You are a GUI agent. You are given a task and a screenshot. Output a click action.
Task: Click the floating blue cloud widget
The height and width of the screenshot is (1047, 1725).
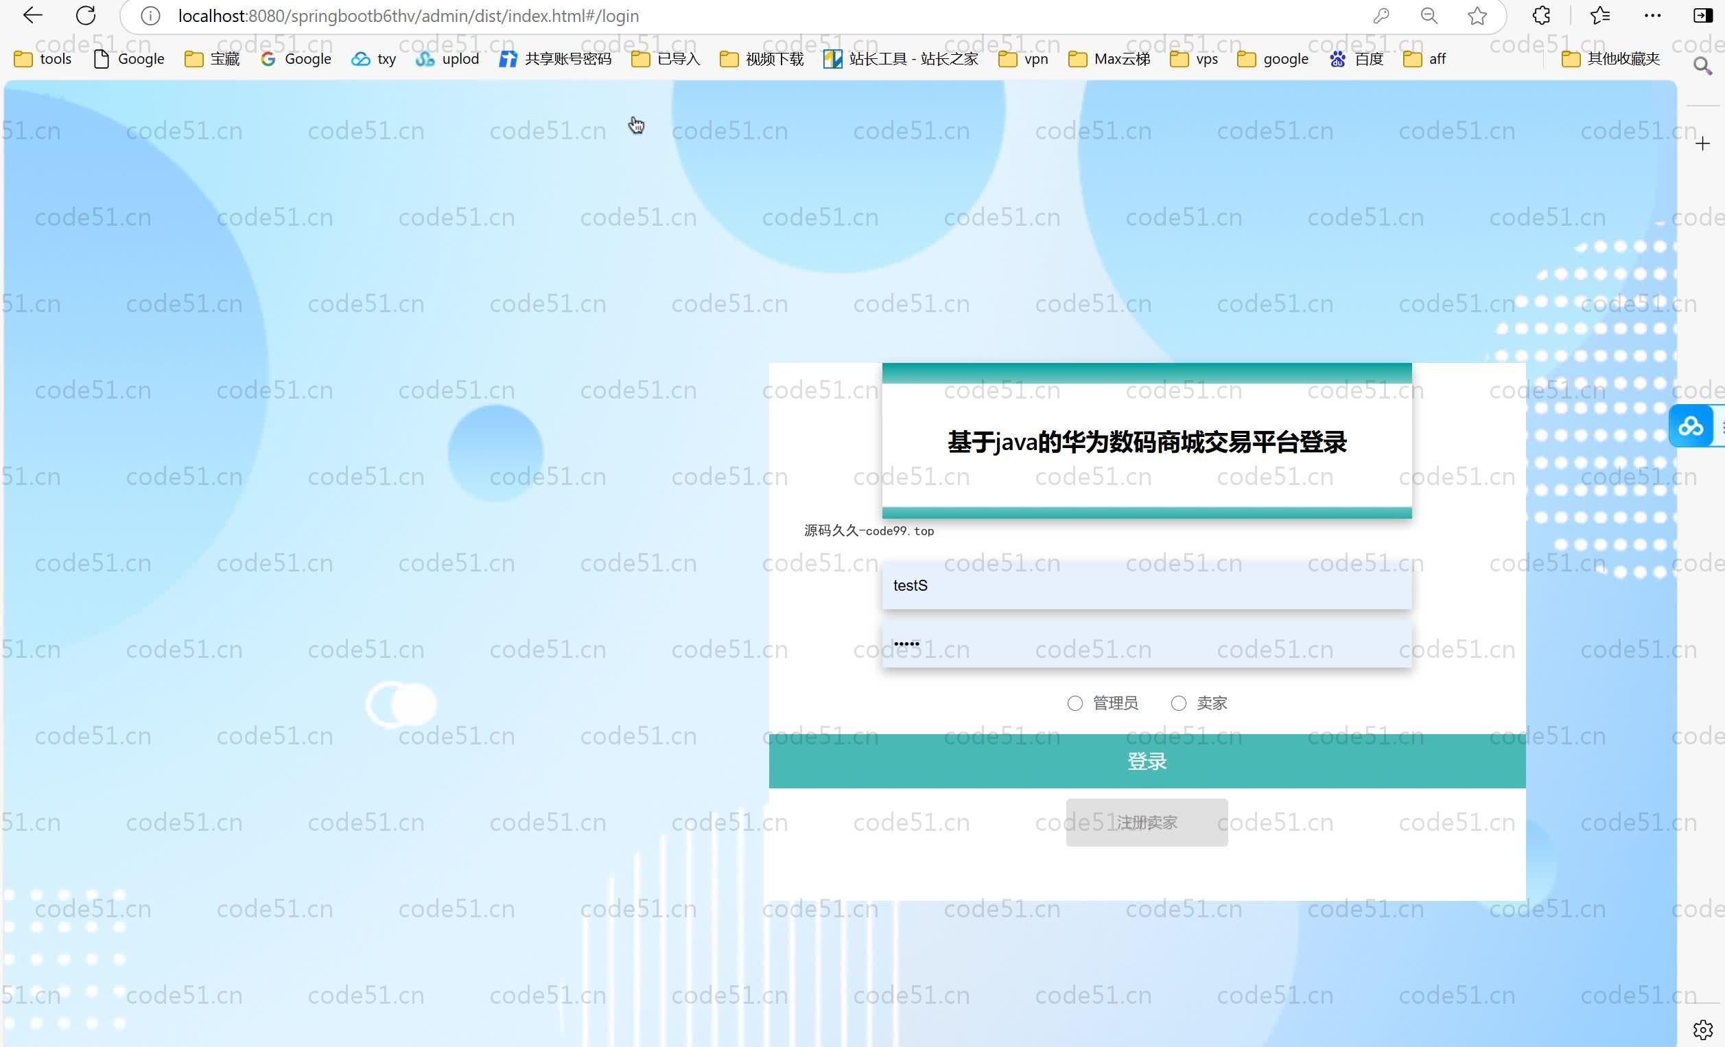point(1691,425)
